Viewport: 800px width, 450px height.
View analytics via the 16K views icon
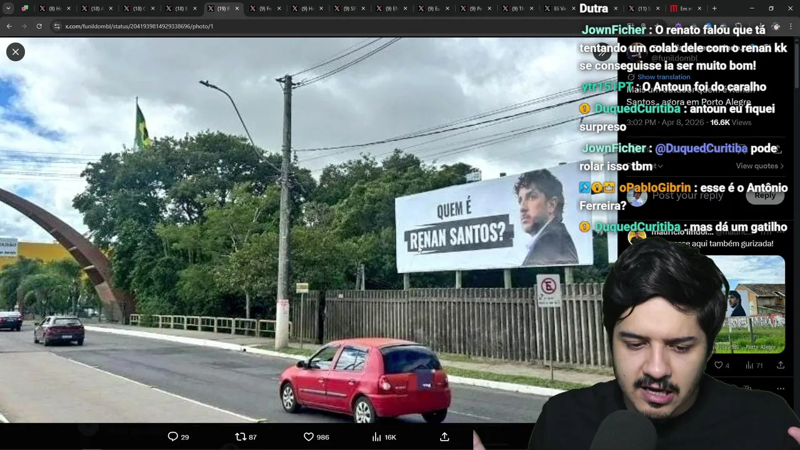(384, 437)
